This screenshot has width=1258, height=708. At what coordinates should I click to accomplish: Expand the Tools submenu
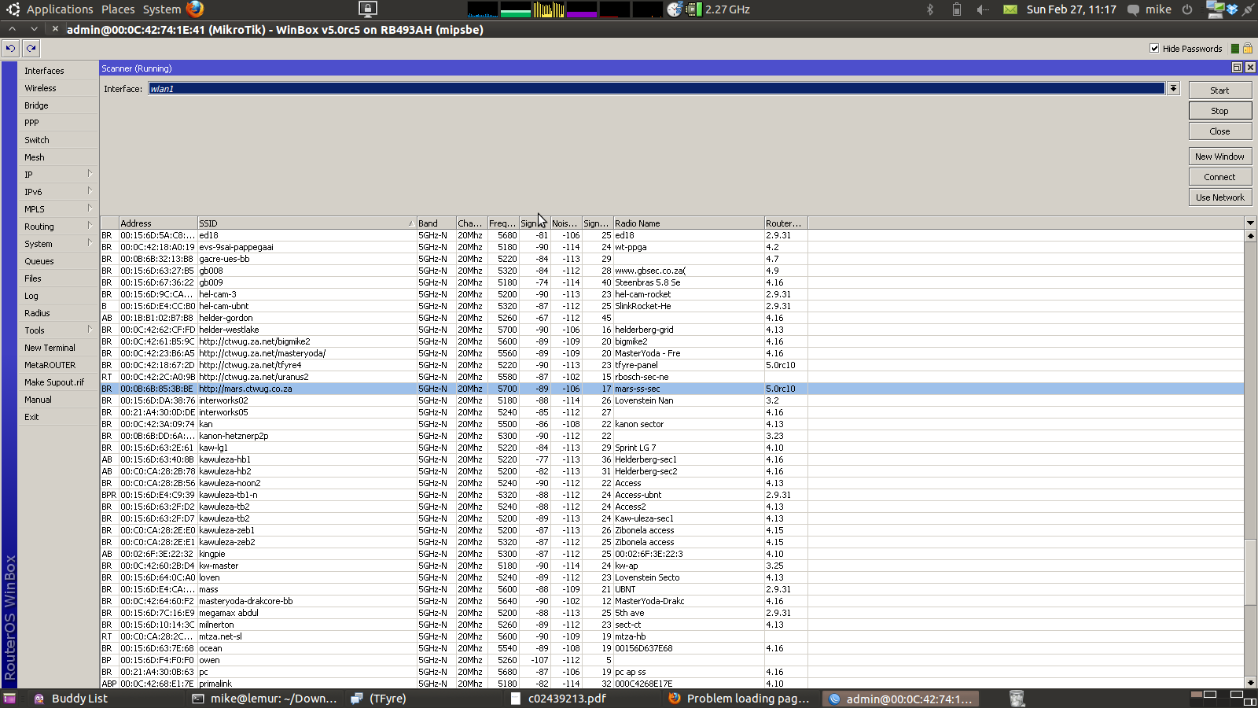click(x=90, y=330)
